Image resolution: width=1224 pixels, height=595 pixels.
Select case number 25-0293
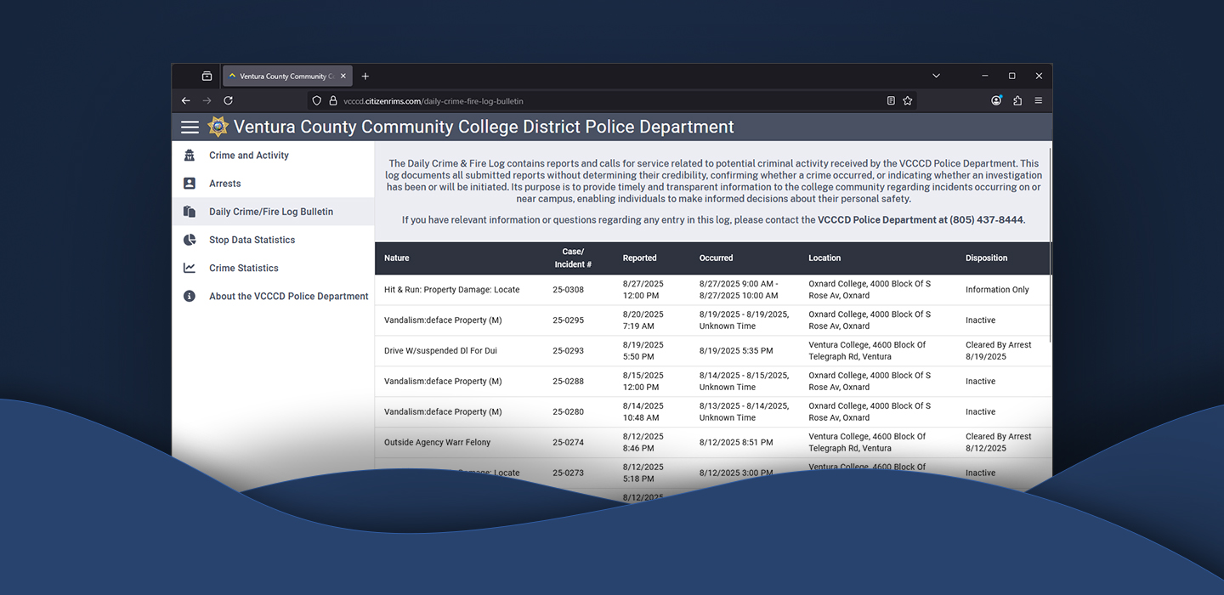click(568, 351)
